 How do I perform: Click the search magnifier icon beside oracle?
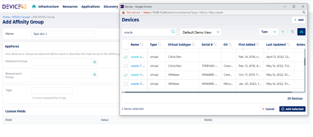(x=173, y=32)
